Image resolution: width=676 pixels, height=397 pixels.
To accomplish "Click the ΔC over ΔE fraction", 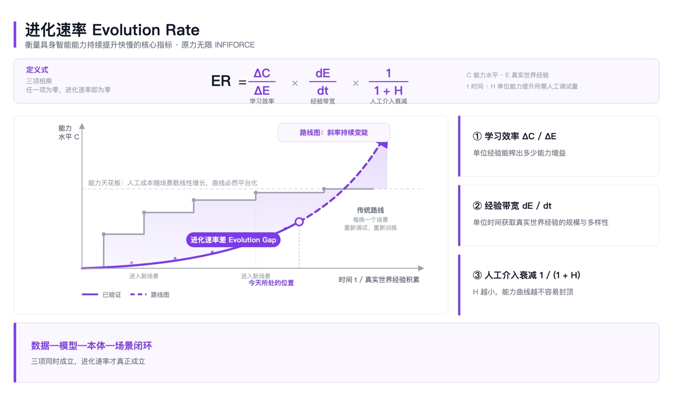I will [x=262, y=82].
